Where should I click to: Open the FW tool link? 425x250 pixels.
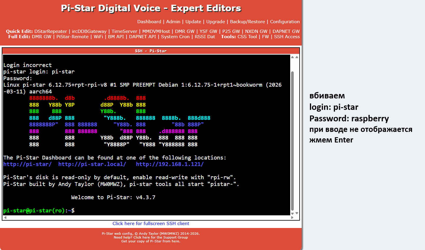[x=265, y=37]
